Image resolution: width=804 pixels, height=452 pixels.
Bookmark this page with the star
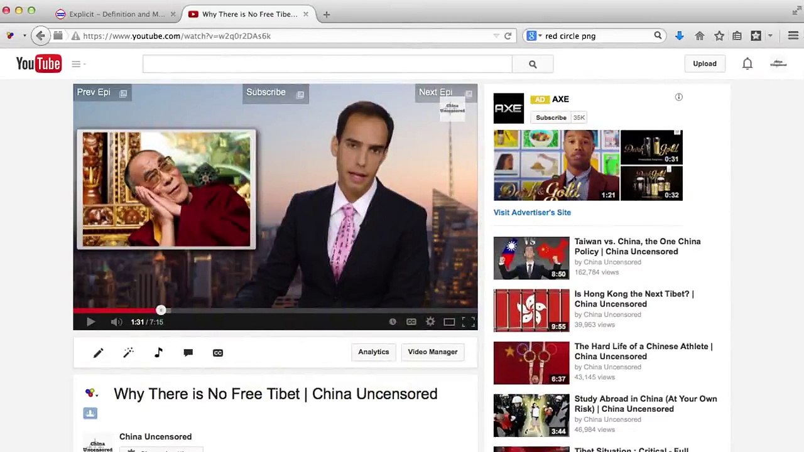tap(719, 36)
